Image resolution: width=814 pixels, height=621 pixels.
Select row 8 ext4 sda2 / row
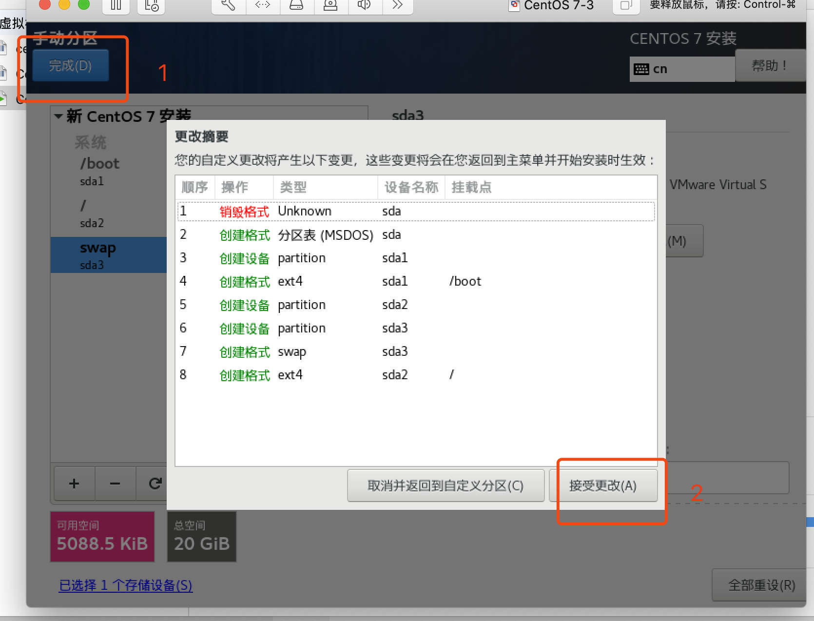point(416,375)
